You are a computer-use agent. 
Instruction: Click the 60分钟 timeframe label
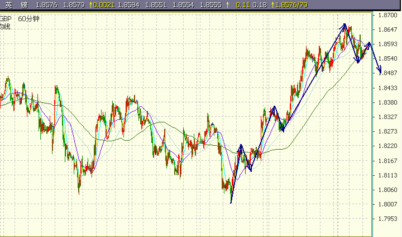[x=28, y=19]
